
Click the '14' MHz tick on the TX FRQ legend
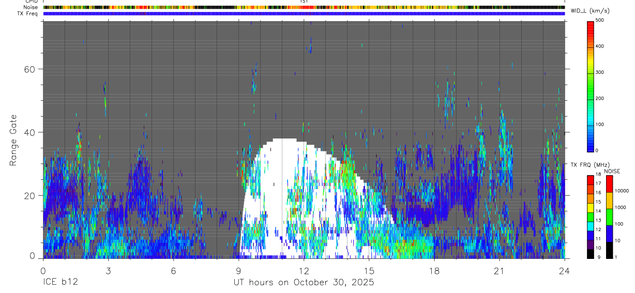(599, 211)
